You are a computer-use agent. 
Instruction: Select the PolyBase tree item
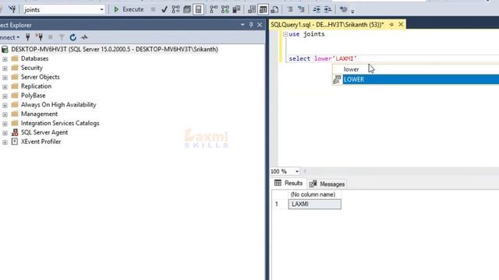[33, 95]
